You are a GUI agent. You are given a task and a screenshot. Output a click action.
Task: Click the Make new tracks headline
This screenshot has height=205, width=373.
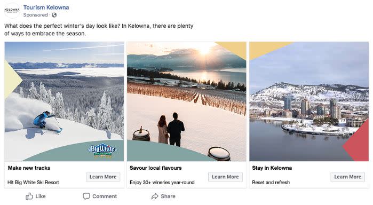pyautogui.click(x=29, y=168)
